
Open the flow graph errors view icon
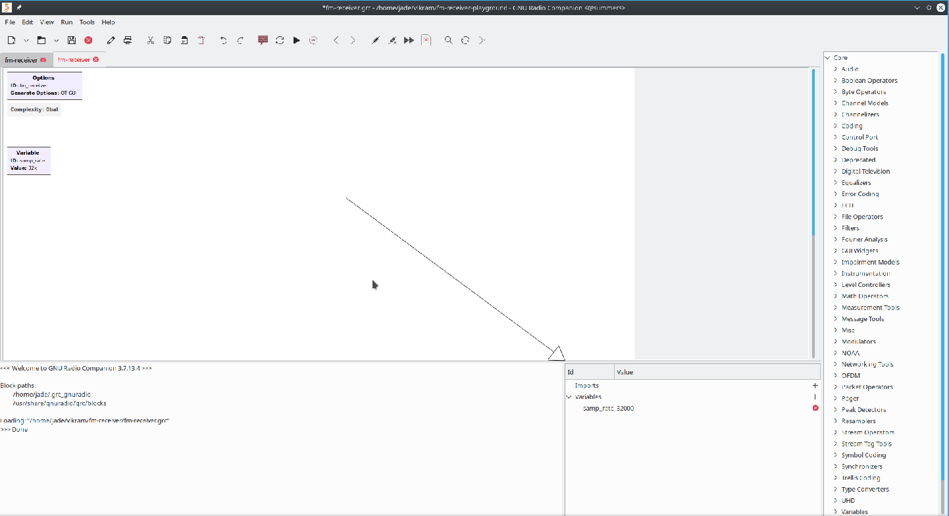pos(263,40)
